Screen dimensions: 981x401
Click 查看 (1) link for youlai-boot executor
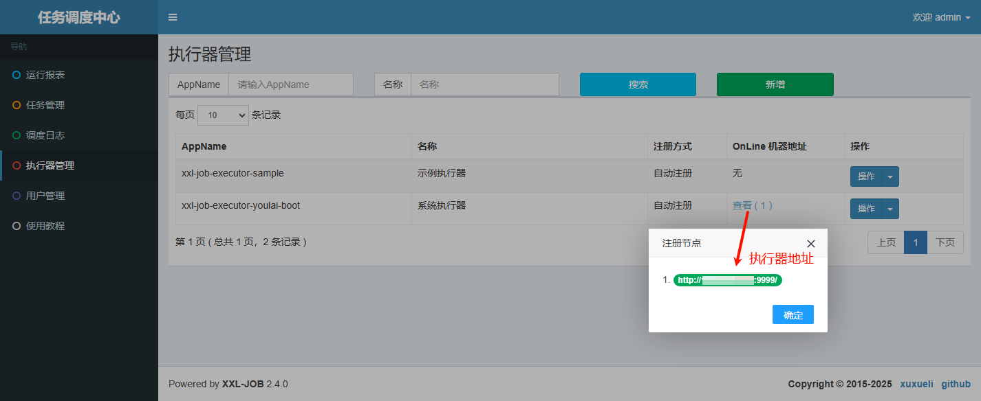[753, 205]
